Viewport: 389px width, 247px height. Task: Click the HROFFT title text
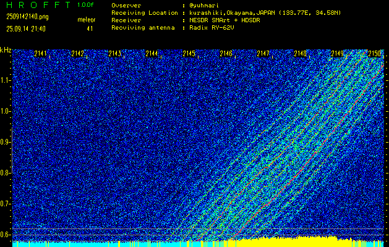click(38, 5)
